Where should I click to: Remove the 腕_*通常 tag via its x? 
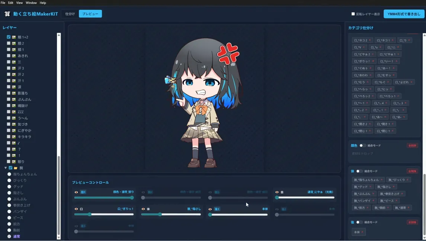[409, 208]
